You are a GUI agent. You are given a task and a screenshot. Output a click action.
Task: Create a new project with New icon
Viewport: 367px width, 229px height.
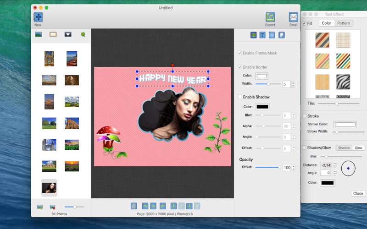click(x=38, y=17)
